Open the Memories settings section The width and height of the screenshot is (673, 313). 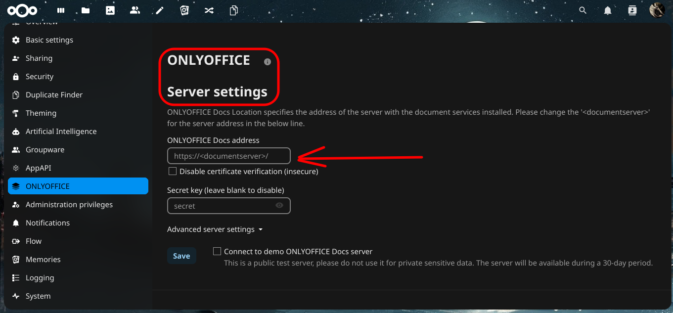pos(78,260)
